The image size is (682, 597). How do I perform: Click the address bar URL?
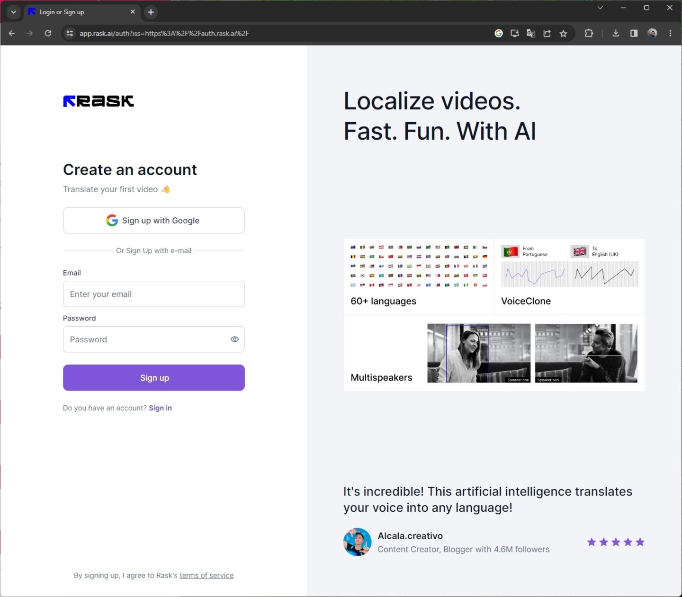pyautogui.click(x=164, y=33)
